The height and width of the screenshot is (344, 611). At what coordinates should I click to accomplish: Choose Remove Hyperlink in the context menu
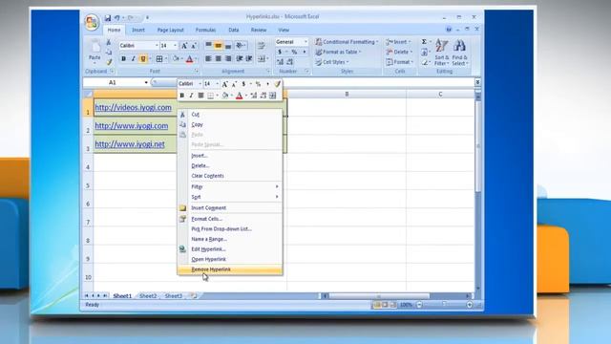tap(230, 269)
